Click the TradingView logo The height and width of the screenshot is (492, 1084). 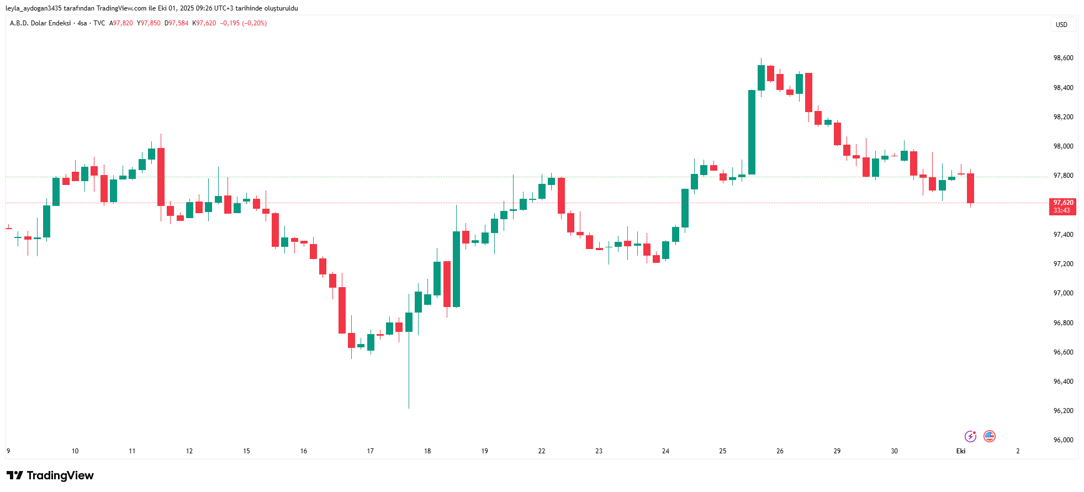(50, 475)
